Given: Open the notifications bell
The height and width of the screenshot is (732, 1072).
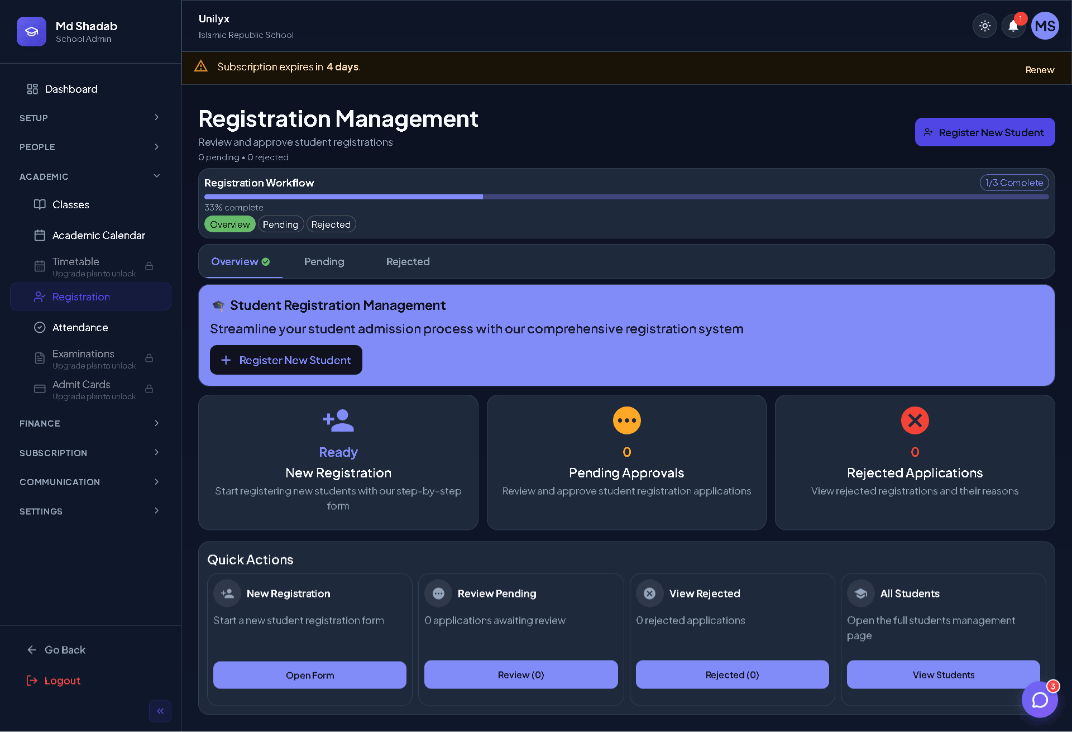Looking at the screenshot, I should pyautogui.click(x=1013, y=26).
